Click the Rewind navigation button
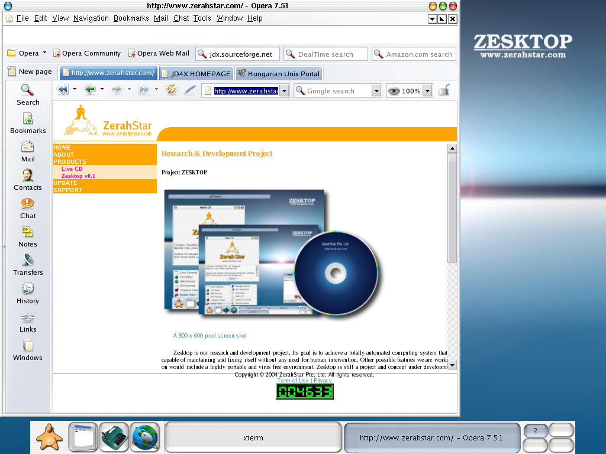606x454 pixels. (63, 90)
